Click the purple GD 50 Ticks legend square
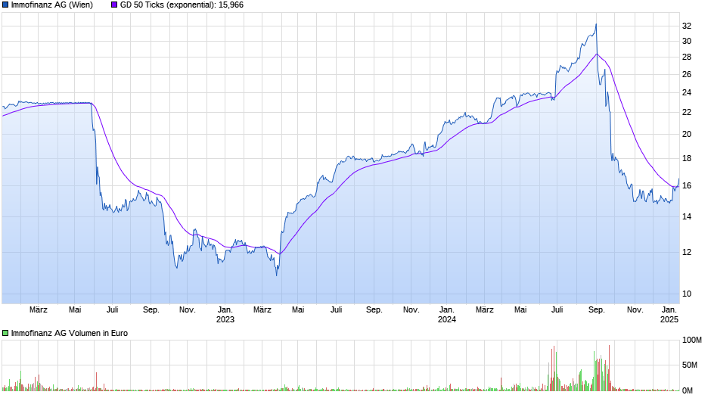The width and height of the screenshot is (711, 398). click(114, 5)
